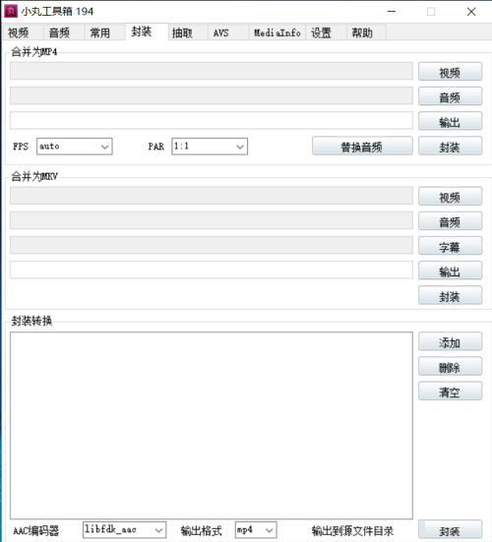This screenshot has height=542, width=492.
Task: Go to the 设置 tab
Action: pos(326,32)
